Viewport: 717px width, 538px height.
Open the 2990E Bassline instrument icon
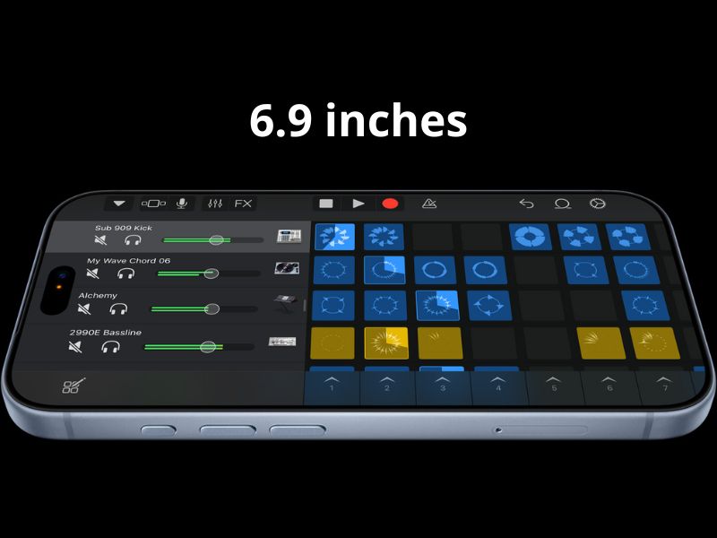(282, 342)
